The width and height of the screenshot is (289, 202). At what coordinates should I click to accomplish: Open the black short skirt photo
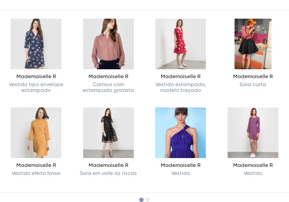[253, 44]
